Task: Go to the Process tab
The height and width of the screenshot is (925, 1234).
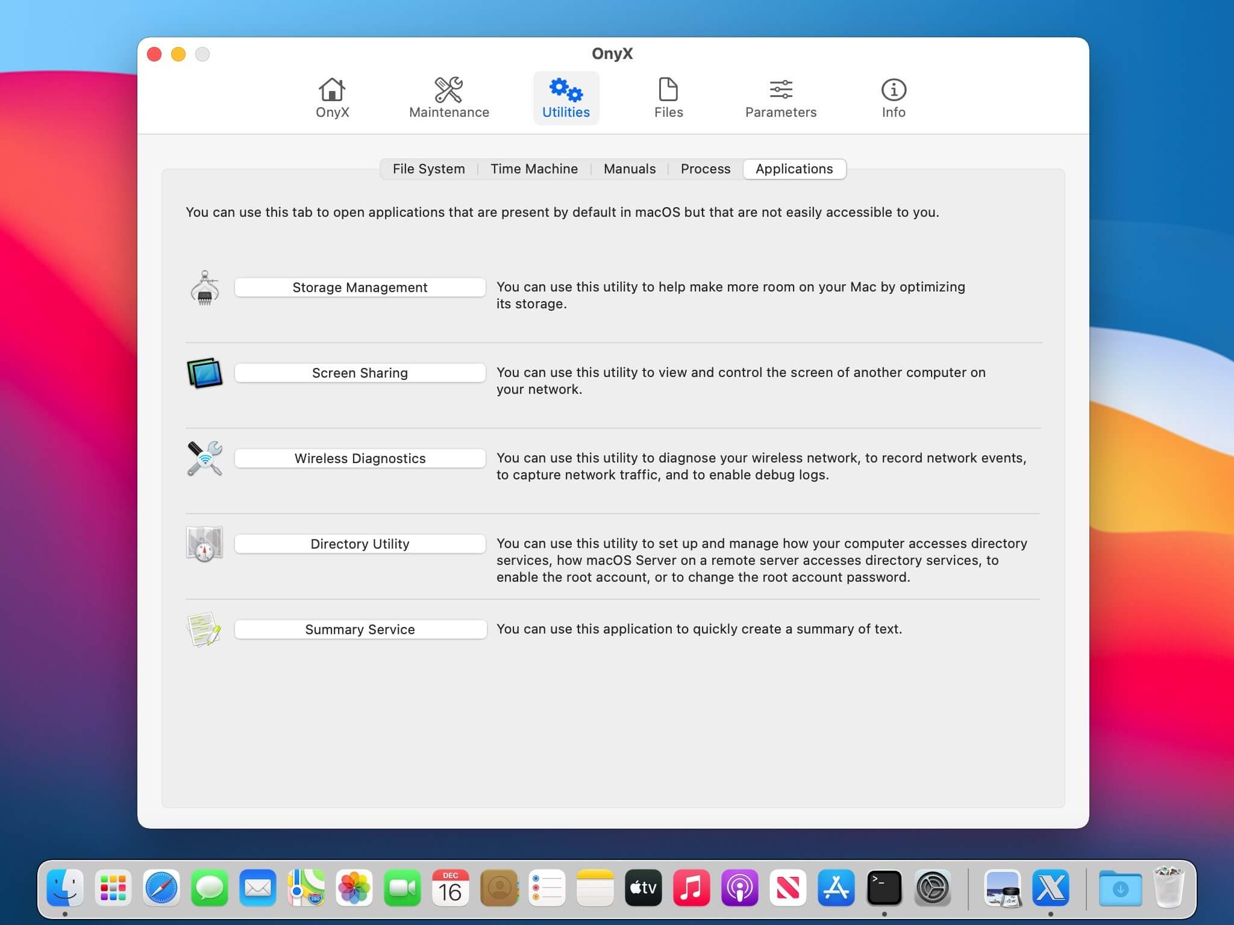Action: coord(705,169)
